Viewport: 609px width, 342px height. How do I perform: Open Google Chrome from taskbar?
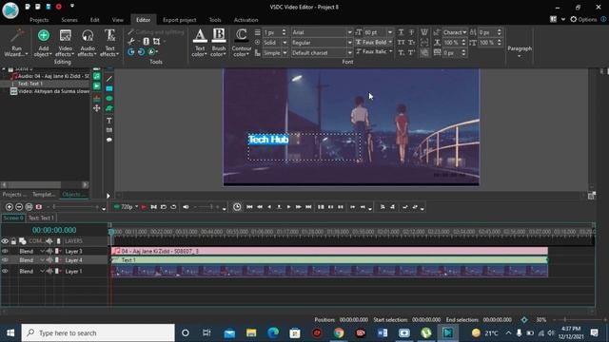pos(339,332)
